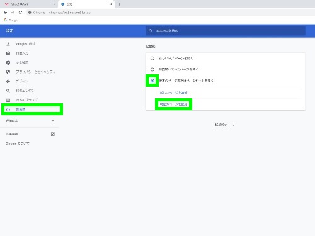The height and width of the screenshot is (236, 315).
Task: Select 特定のページまたはページセットを開く radio button
Action: [152, 81]
